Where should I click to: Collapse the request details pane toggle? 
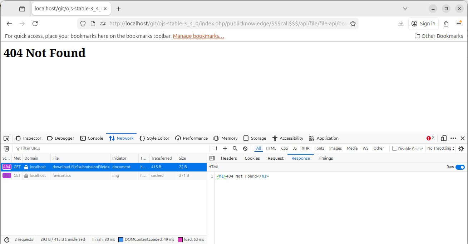point(212,158)
